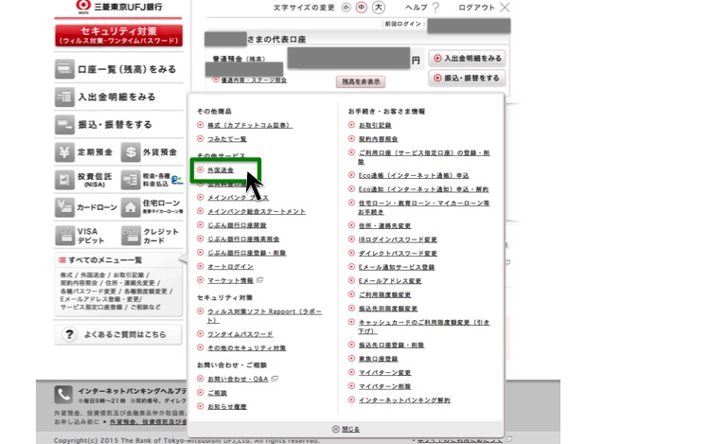Open 住宅ローン・教育ローン・マイカーローン等お手続き link

424,207
